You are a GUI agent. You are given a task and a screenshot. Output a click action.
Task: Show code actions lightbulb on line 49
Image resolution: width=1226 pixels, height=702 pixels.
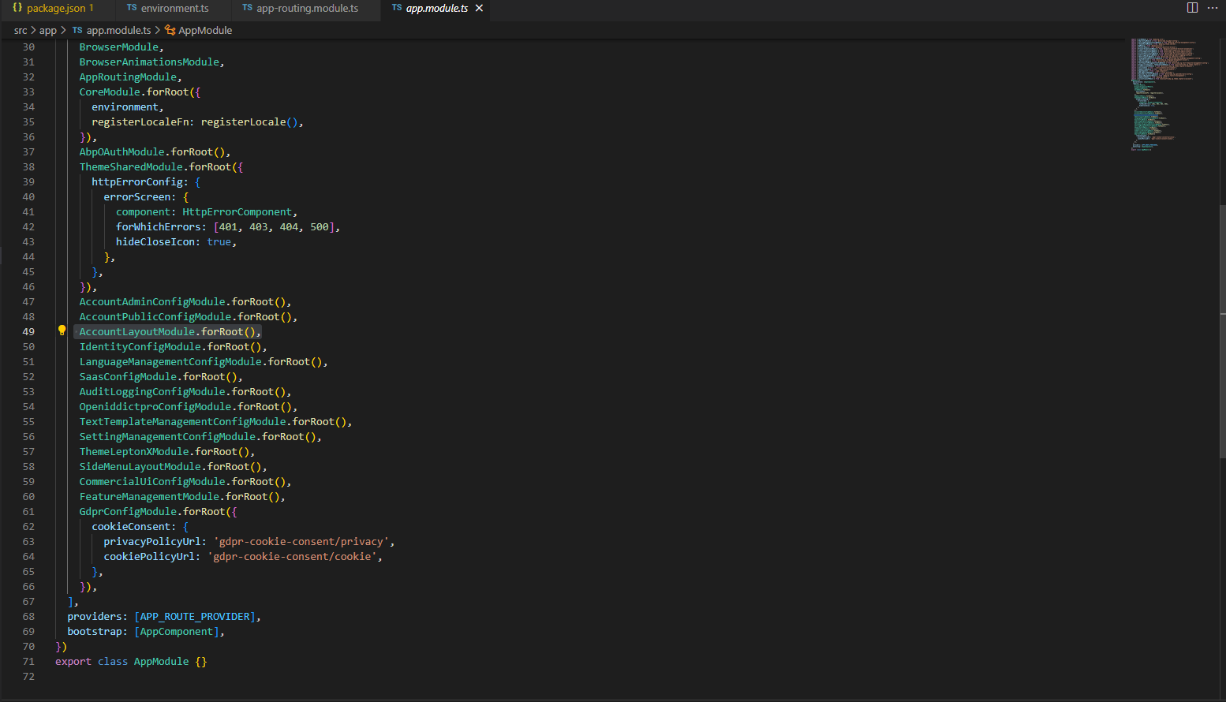[x=62, y=331]
